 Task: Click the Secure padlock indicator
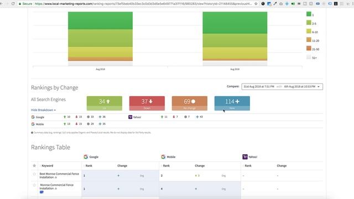[25, 4]
